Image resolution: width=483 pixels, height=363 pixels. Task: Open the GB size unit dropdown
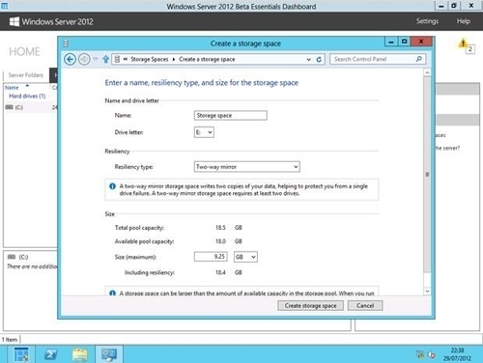coord(245,257)
